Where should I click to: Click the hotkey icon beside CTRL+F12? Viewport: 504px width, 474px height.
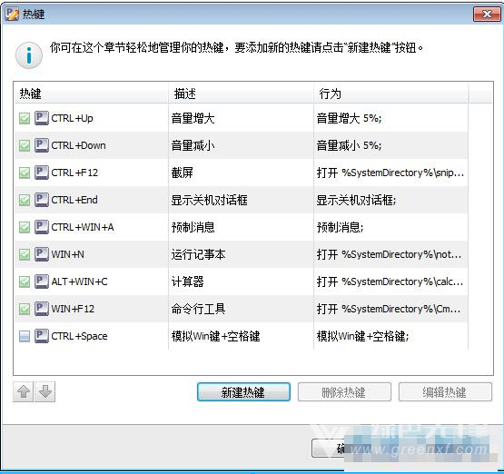coord(42,173)
